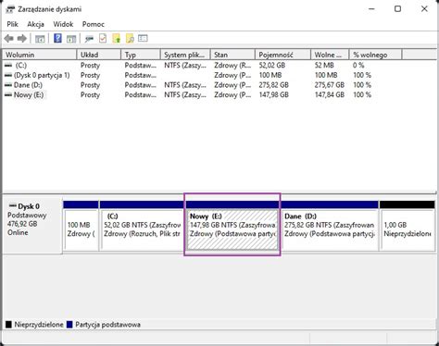The height and width of the screenshot is (346, 439).
Task: Click the list view settings toolbar icon
Action: 143,38
